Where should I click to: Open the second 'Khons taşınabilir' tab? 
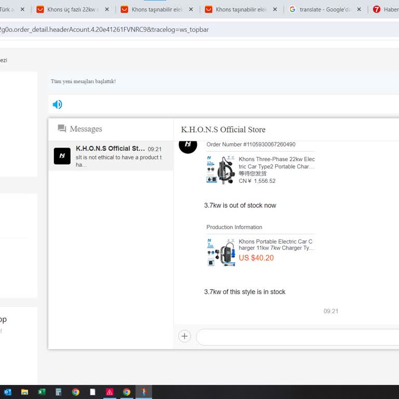pyautogui.click(x=239, y=9)
